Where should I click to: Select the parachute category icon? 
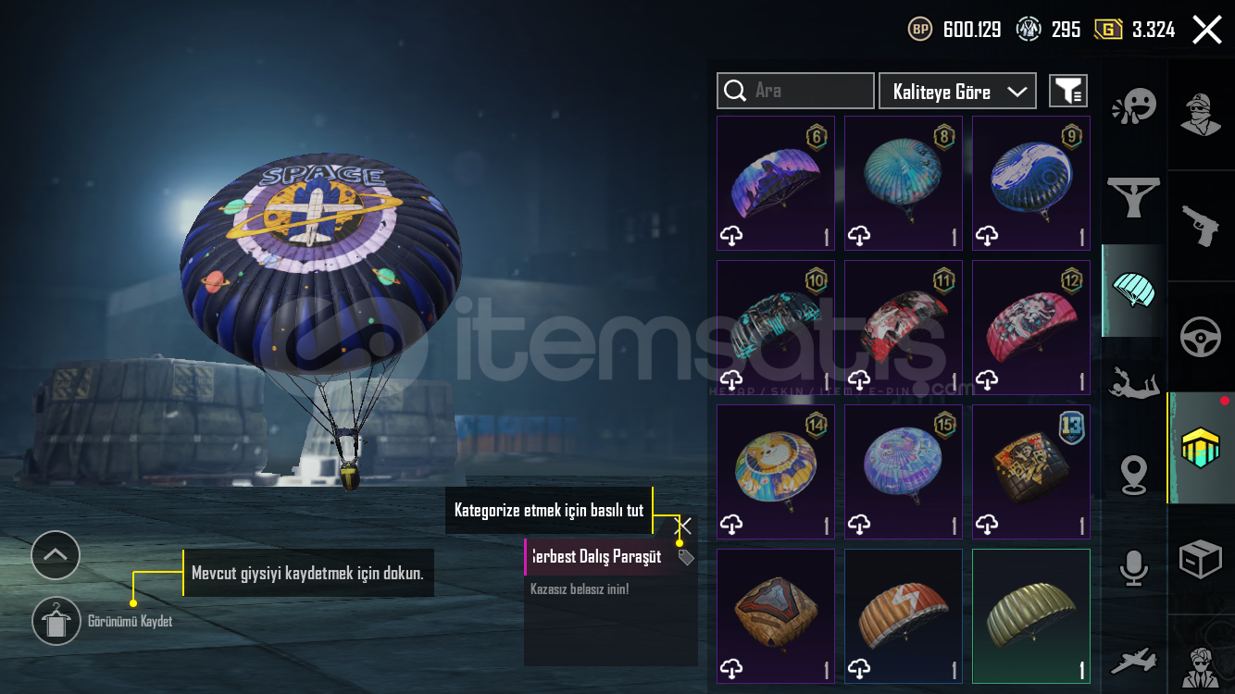[1134, 291]
